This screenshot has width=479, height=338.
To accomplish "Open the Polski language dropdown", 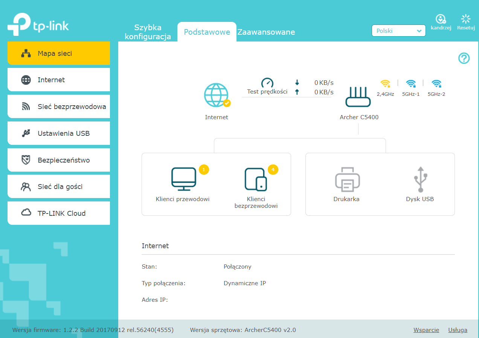I will coord(398,31).
